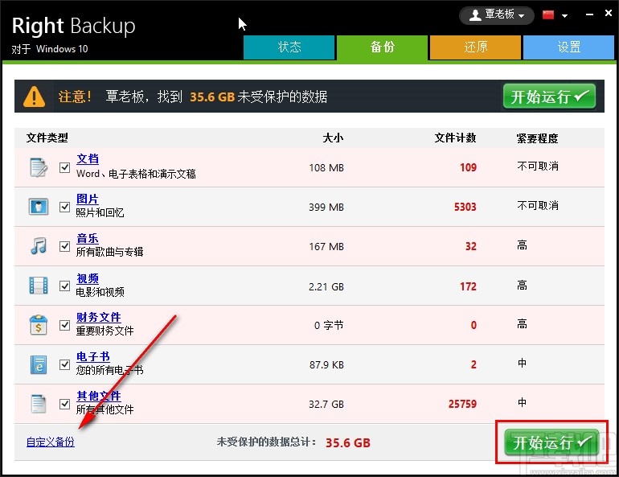Click the size value 2.21 GB
Screen dimensions: 619x477
click(326, 286)
